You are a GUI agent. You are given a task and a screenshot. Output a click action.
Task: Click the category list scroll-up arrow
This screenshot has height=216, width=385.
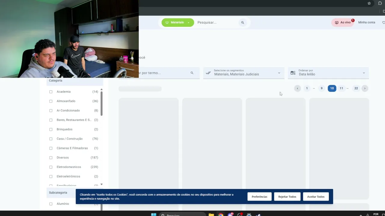101,89
